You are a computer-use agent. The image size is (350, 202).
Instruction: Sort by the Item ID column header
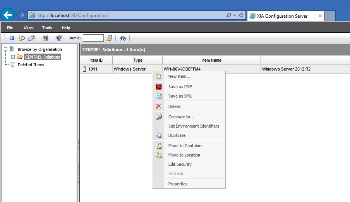pyautogui.click(x=96, y=60)
